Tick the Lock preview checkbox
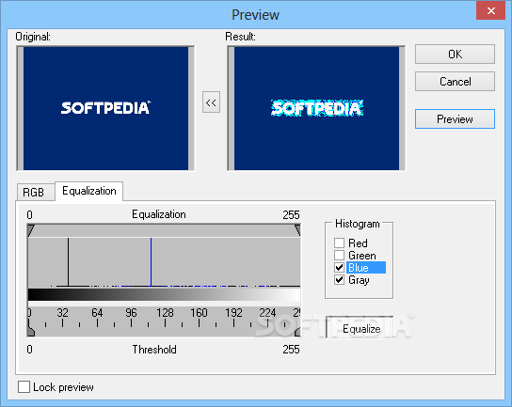 click(24, 386)
